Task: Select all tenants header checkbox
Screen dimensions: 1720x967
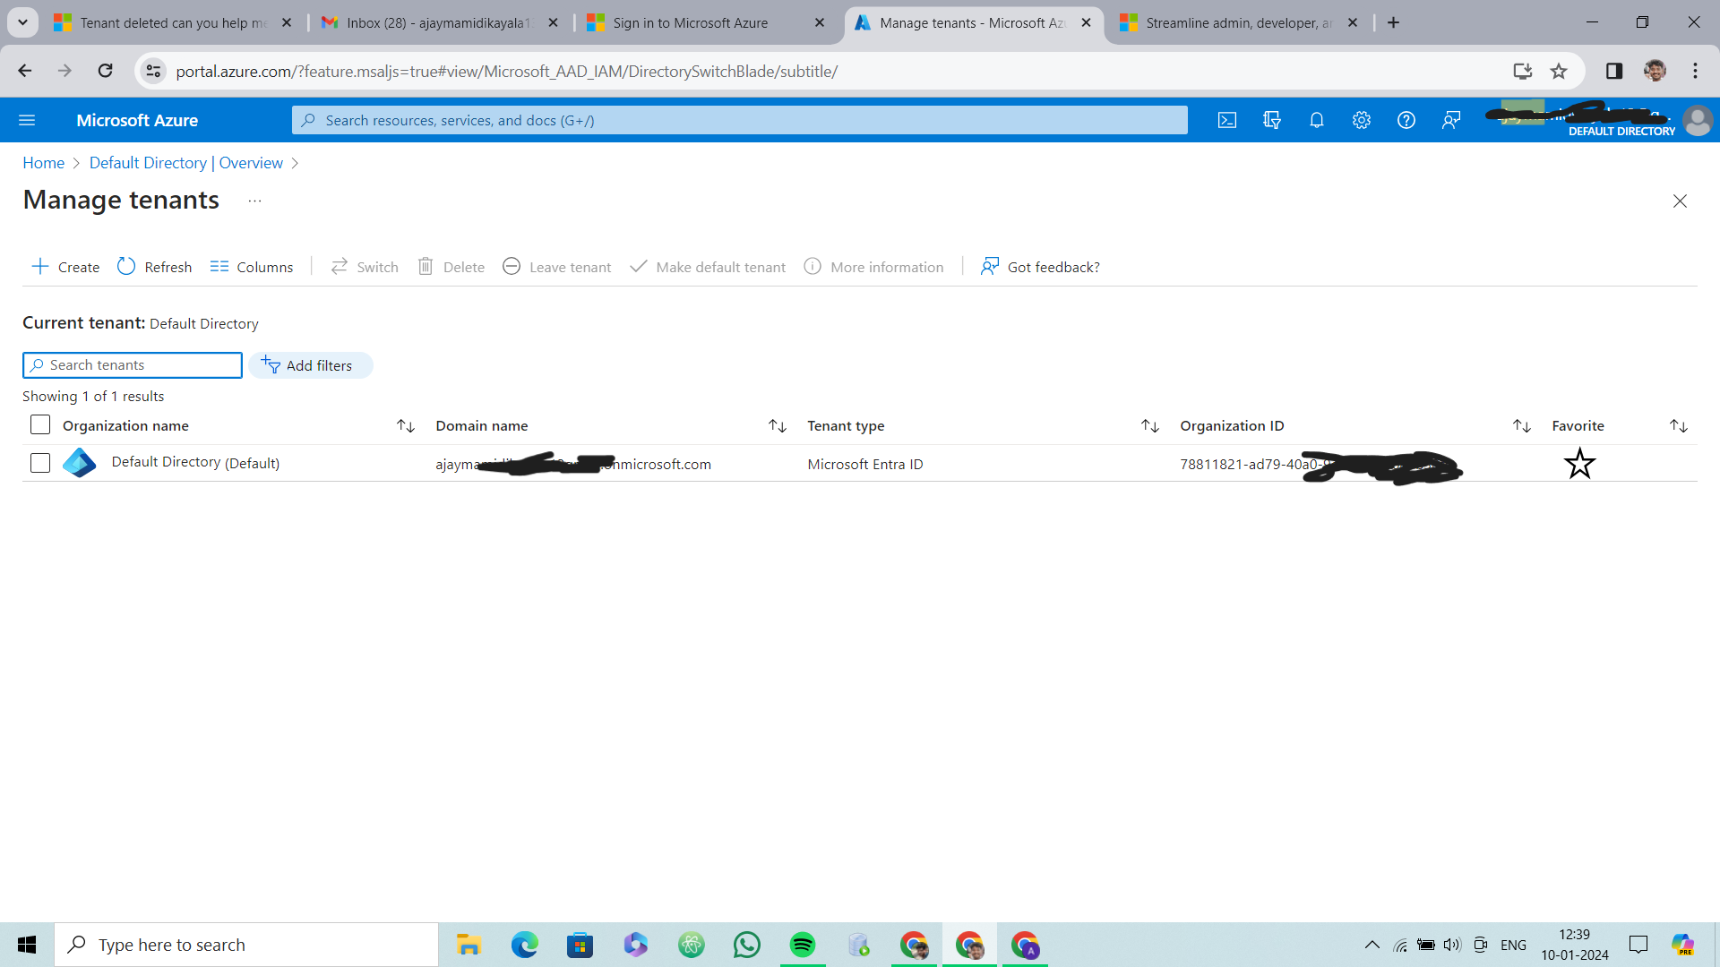Action: [x=40, y=424]
